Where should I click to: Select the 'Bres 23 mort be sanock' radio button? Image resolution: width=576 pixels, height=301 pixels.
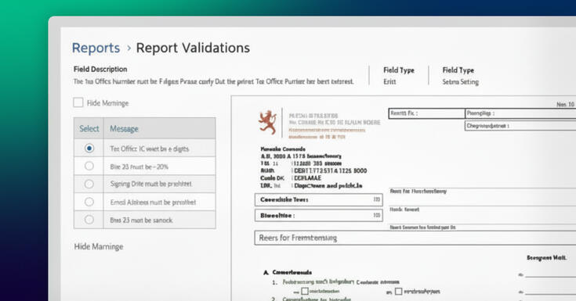pos(89,220)
